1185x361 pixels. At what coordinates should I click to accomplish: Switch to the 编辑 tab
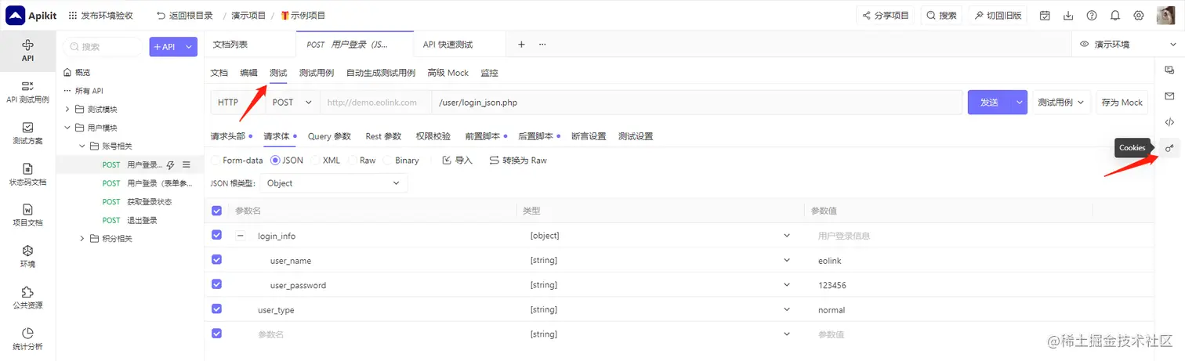(x=248, y=73)
